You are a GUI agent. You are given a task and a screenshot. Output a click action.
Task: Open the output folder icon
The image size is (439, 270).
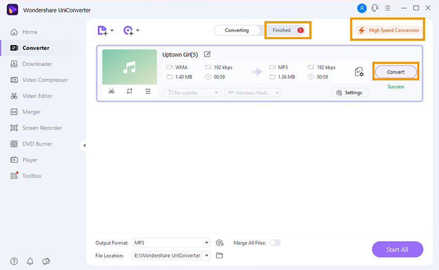(x=219, y=256)
